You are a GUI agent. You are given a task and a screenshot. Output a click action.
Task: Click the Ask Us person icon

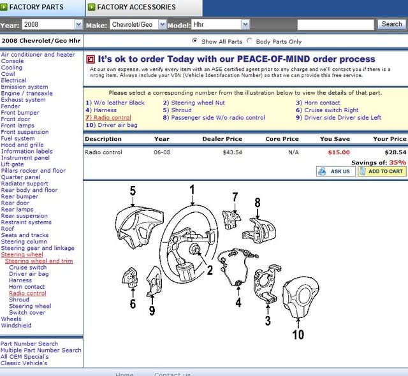[322, 171]
